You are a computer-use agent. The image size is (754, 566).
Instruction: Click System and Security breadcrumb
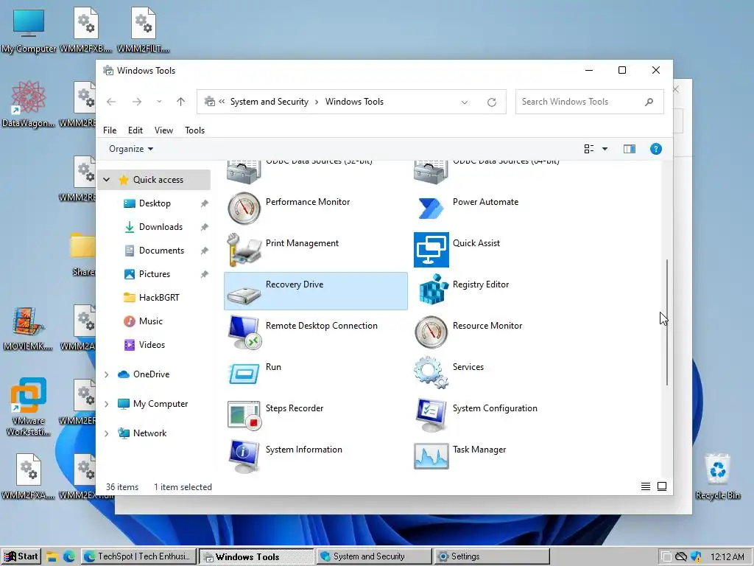pos(269,102)
